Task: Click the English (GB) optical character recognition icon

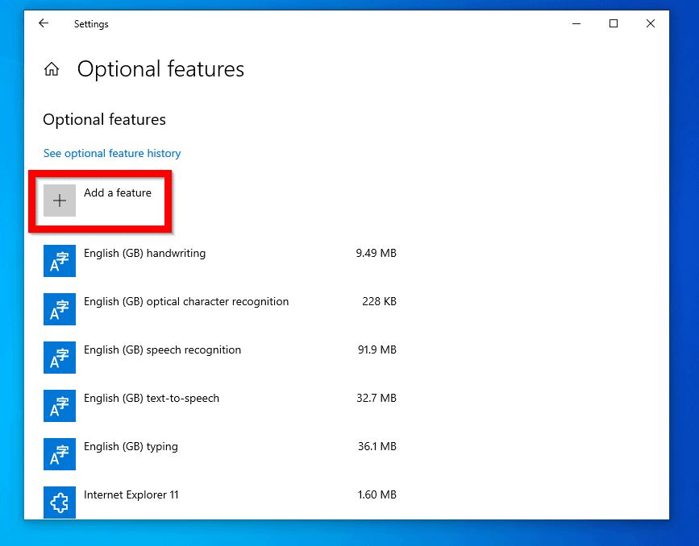Action: pyautogui.click(x=59, y=309)
